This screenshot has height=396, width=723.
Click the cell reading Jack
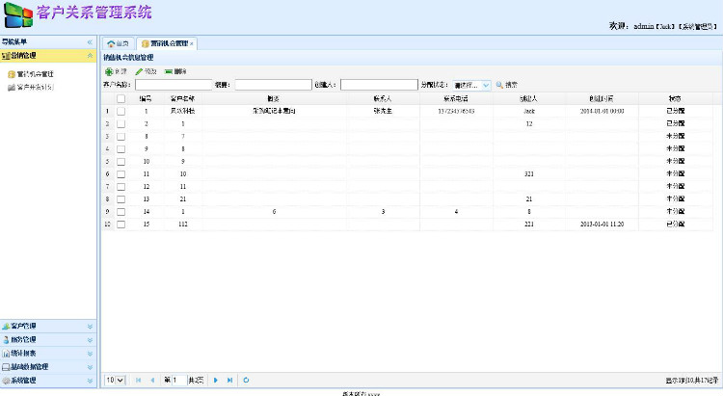529,111
